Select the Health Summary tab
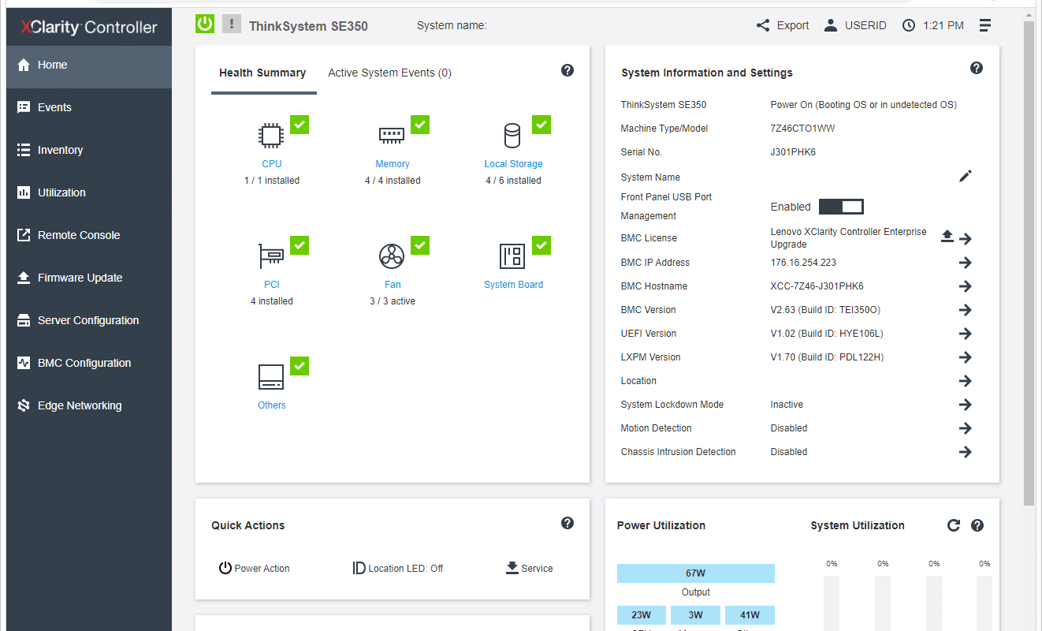This screenshot has height=631, width=1042. [262, 73]
